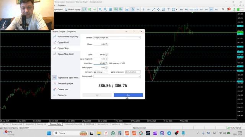Open the Истекает expiration dropdown
245x137 pixels.
pyautogui.click(x=101, y=72)
